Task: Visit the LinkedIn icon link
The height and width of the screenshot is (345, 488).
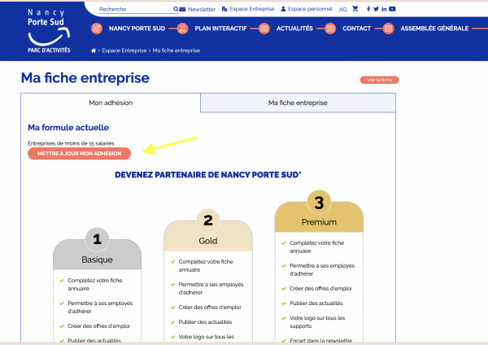Action: (384, 9)
